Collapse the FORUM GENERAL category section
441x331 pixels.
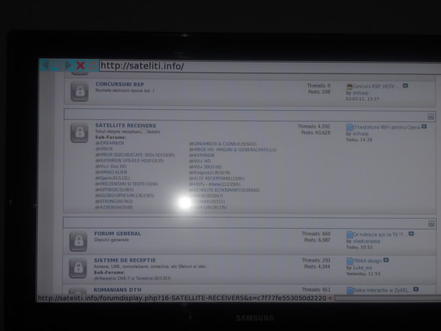(x=431, y=224)
